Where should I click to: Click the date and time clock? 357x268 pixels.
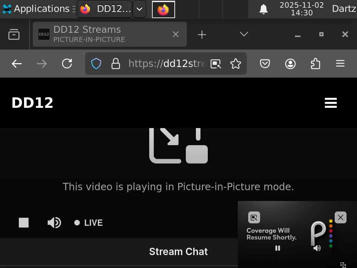click(302, 9)
